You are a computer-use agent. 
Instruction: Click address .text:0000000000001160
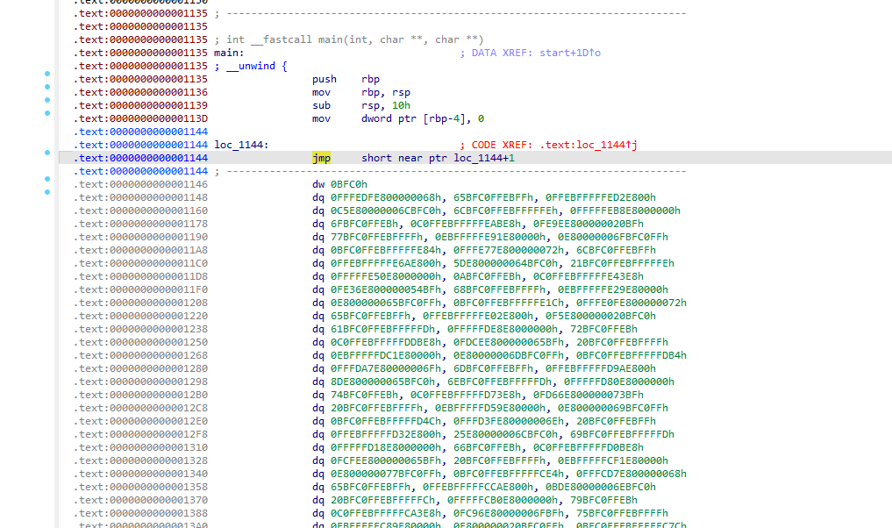(x=141, y=210)
